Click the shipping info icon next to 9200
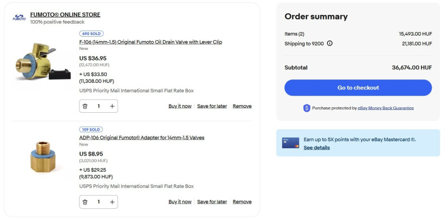The width and height of the screenshot is (445, 220). click(x=329, y=43)
